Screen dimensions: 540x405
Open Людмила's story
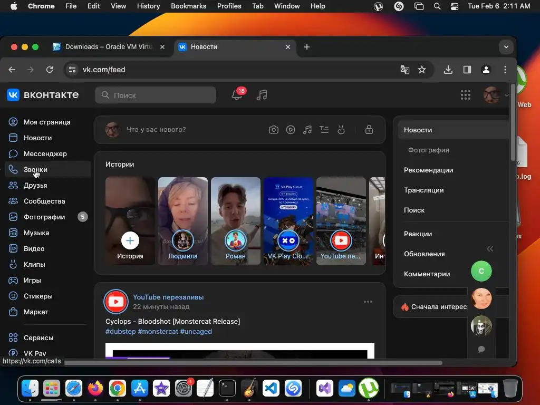point(182,221)
